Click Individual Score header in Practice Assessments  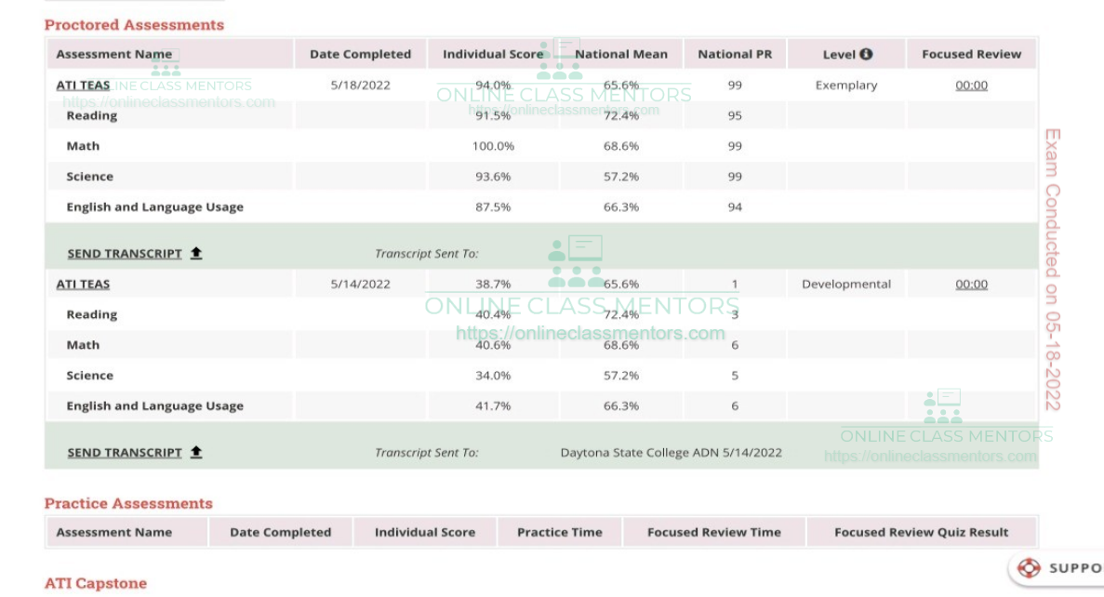click(424, 533)
